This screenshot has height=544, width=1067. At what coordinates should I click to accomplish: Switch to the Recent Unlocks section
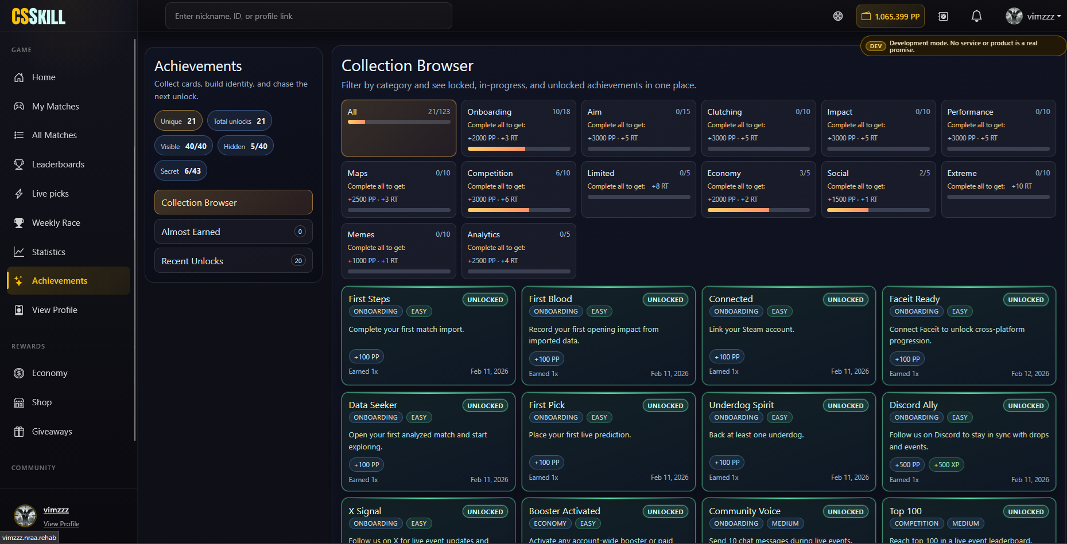click(233, 261)
